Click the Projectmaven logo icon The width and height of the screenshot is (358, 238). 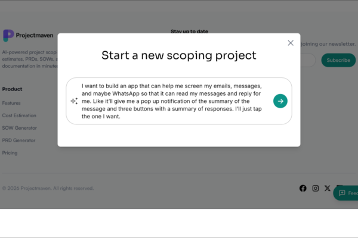coord(8,36)
